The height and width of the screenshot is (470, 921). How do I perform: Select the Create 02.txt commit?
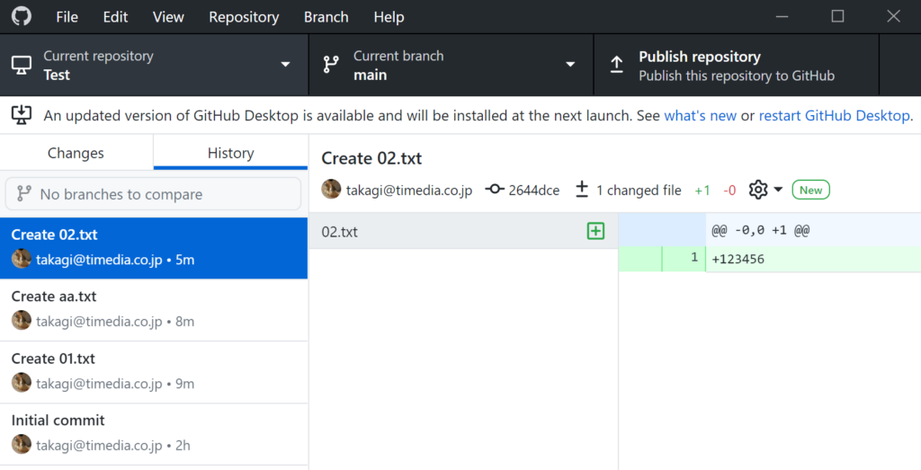point(153,248)
